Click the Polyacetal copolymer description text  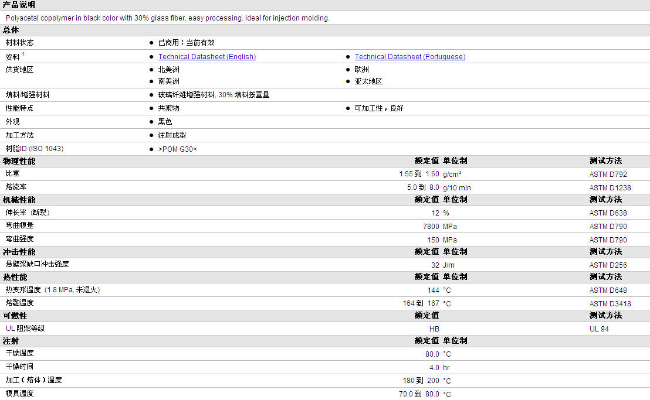pos(167,18)
